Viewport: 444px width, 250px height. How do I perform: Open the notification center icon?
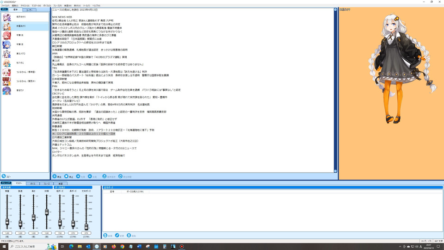point(438,247)
